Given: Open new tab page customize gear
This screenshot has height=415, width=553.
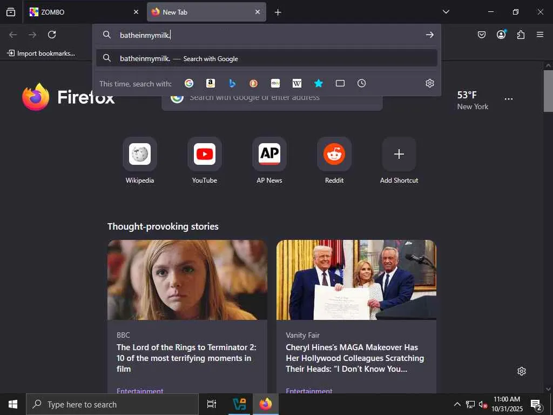Looking at the screenshot, I should (521, 371).
